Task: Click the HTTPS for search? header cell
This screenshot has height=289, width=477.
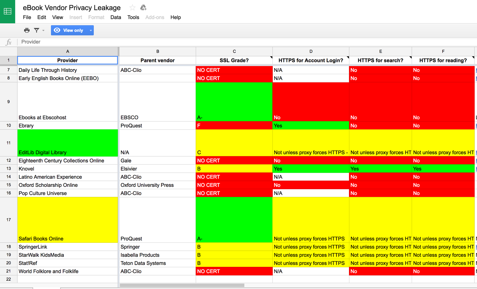Action: point(381,60)
